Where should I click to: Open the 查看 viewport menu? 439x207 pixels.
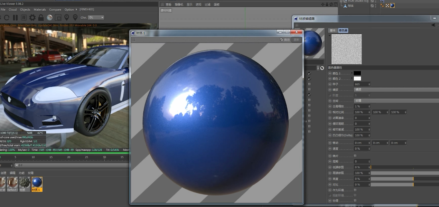point(169,4)
